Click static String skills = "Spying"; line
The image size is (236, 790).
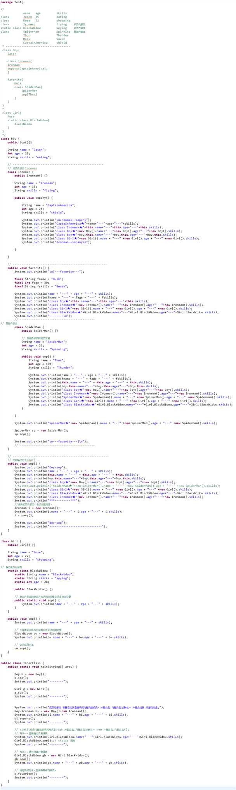(43, 578)
